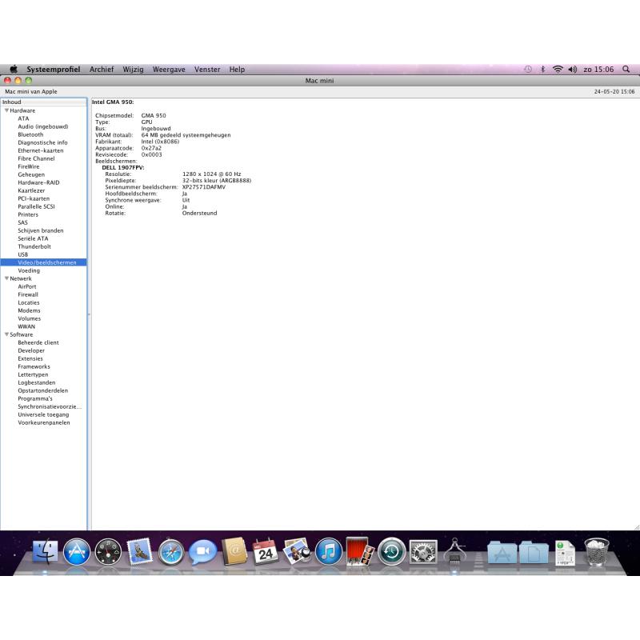Open Address Book in dock
640x640 pixels.
pos(234,551)
